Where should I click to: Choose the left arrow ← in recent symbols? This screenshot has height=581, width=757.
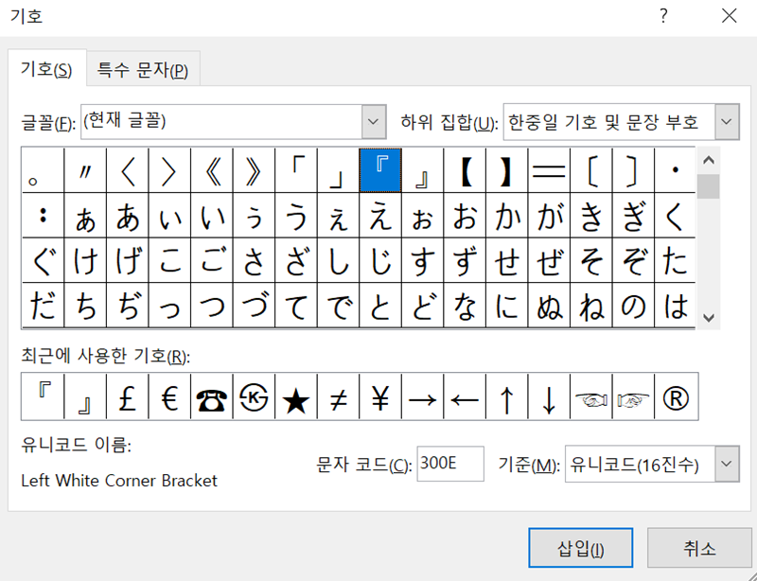[x=465, y=396]
